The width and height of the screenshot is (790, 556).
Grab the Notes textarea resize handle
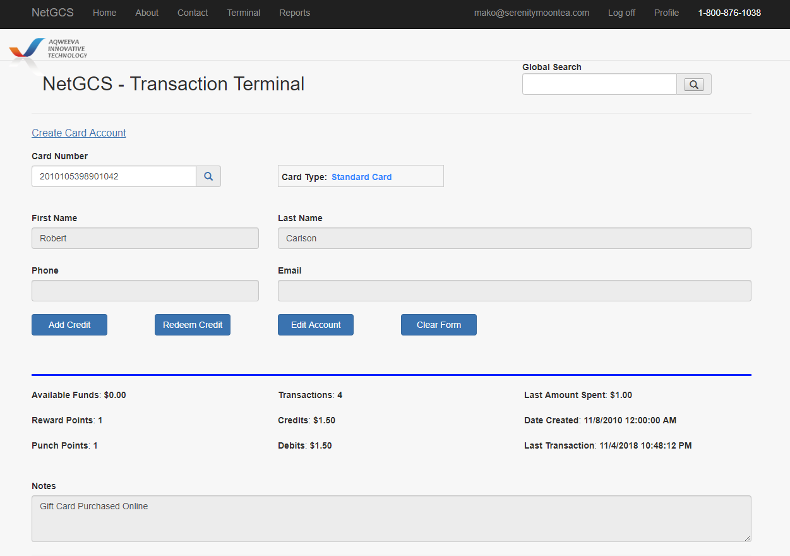coord(748,538)
